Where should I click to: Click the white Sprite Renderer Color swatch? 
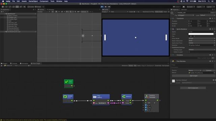(x=201, y=34)
